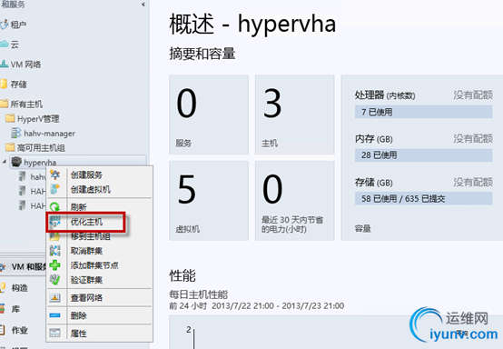The image size is (503, 349).
Task: Select 优化主机 menu entry
Action: tap(86, 222)
